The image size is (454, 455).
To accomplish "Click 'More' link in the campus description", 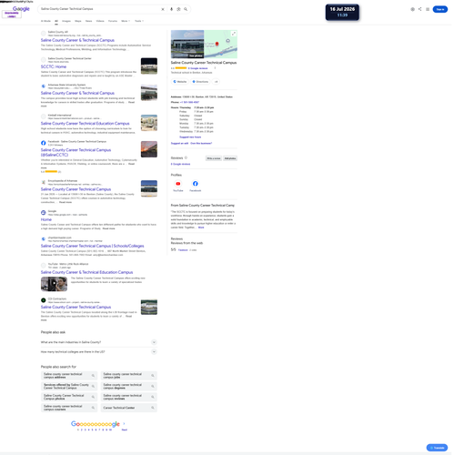I will 201,227.
